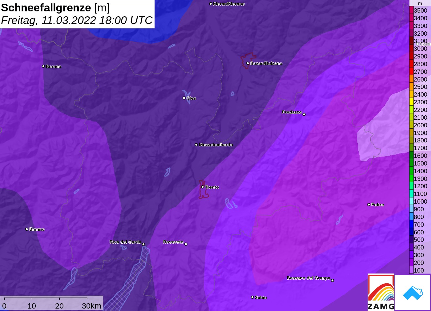The height and width of the screenshot is (311, 431).
Task: Select the Bassano del Grappa marker
Action: (x=332, y=280)
